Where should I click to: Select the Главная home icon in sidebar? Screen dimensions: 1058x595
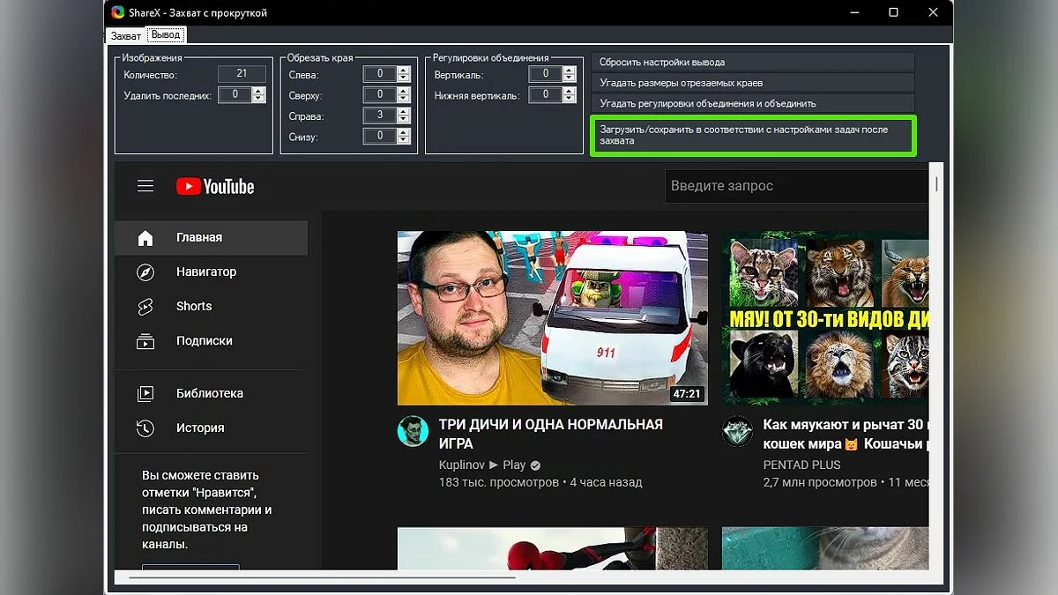tap(145, 238)
